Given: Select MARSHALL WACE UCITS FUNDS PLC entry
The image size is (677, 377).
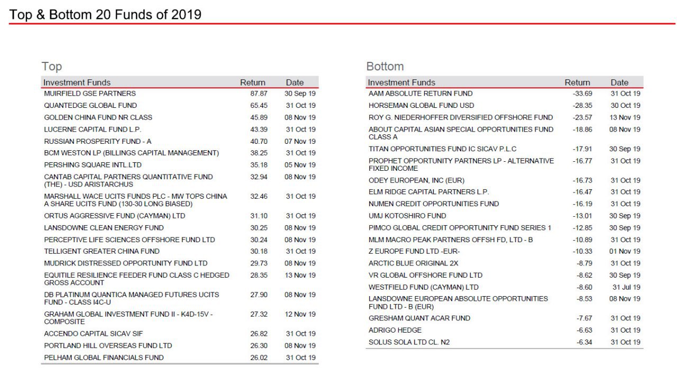Looking at the screenshot, I should (135, 200).
